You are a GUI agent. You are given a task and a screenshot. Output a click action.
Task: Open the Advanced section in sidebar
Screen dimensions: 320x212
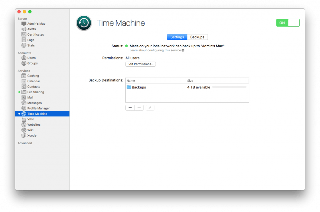[x=25, y=143]
